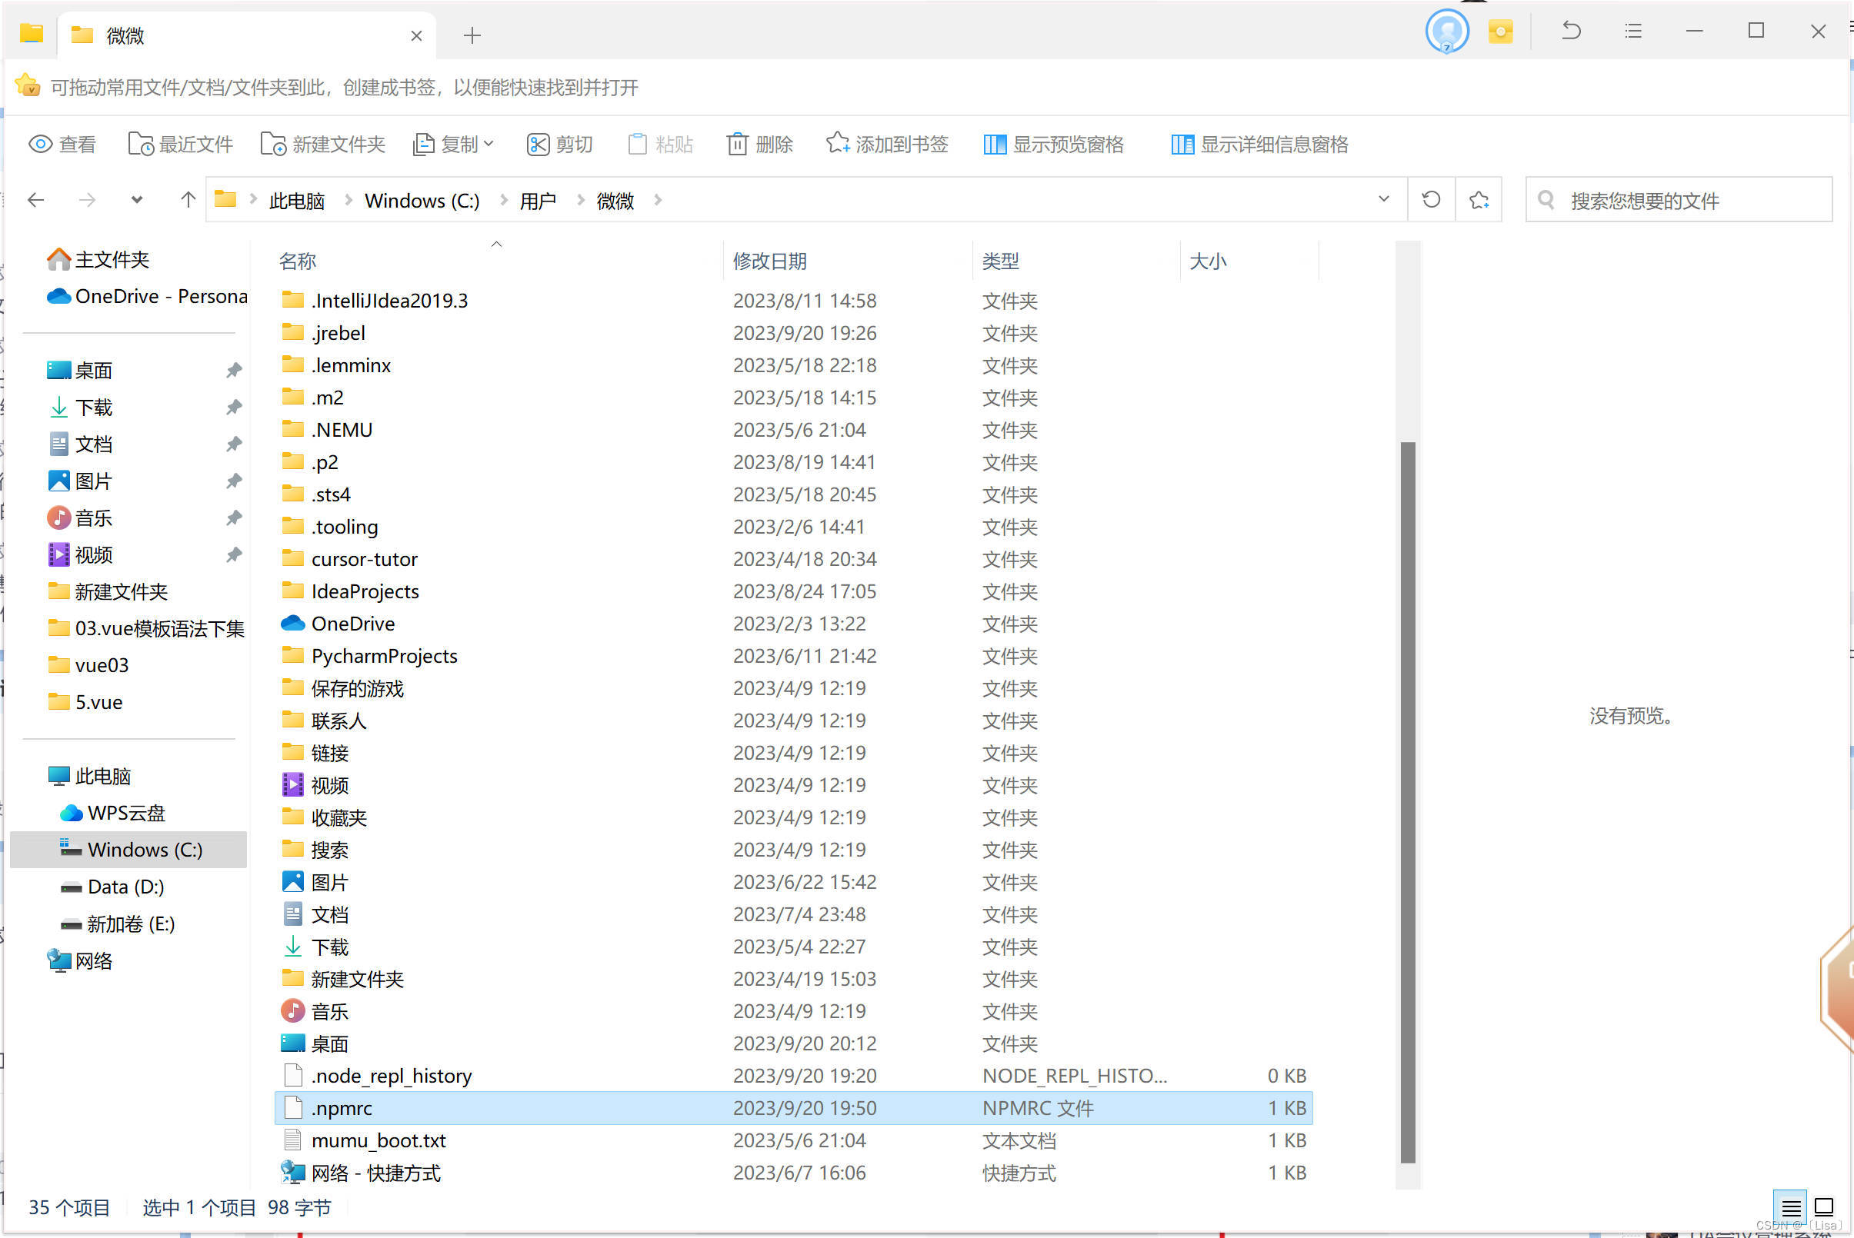Click the 搜索您想要的文件 search field
The image size is (1854, 1238).
(1679, 201)
